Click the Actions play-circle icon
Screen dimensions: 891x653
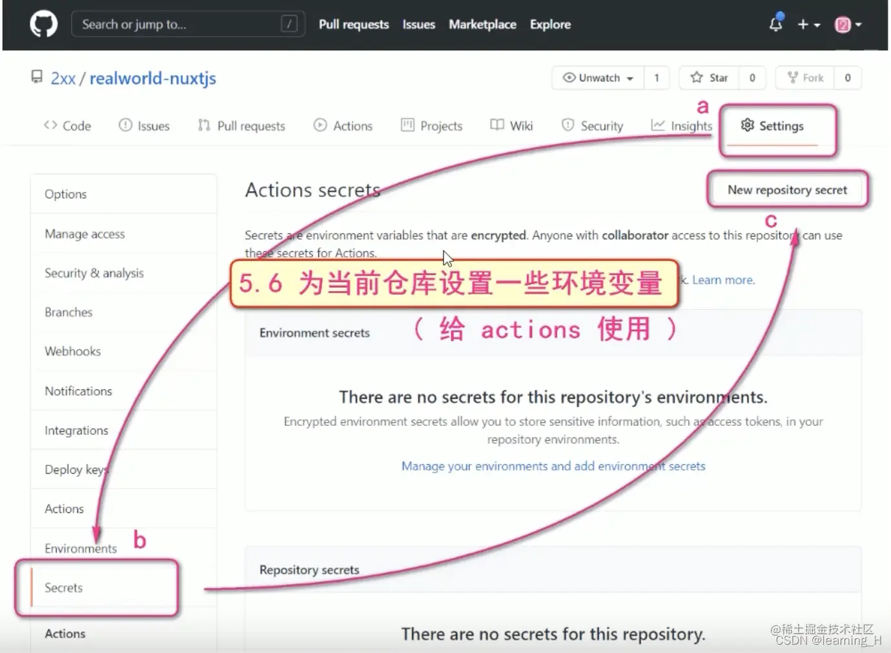click(x=320, y=125)
